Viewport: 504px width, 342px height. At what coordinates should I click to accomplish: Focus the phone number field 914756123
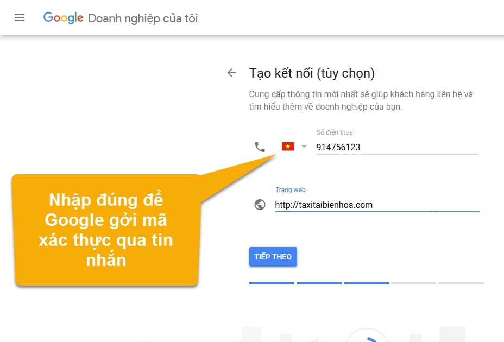click(398, 147)
